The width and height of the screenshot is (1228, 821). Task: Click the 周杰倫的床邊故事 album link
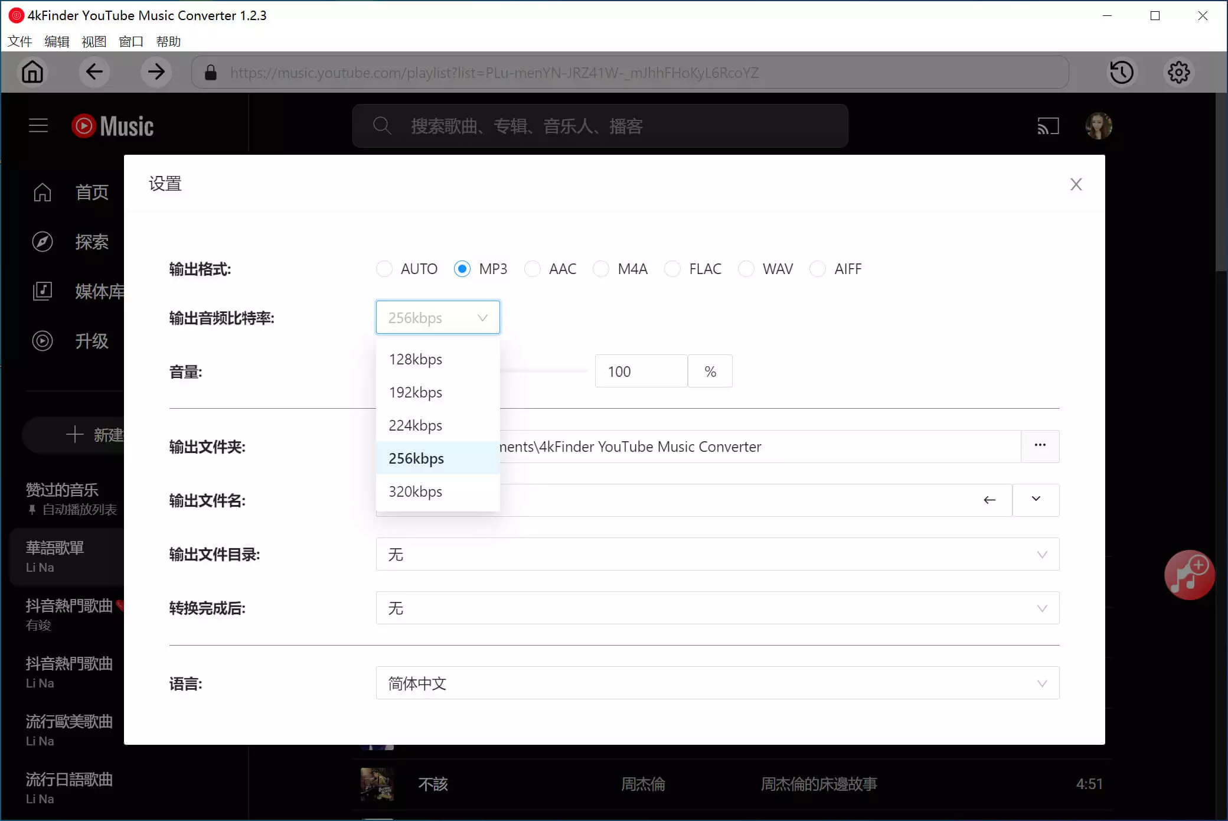pos(818,784)
